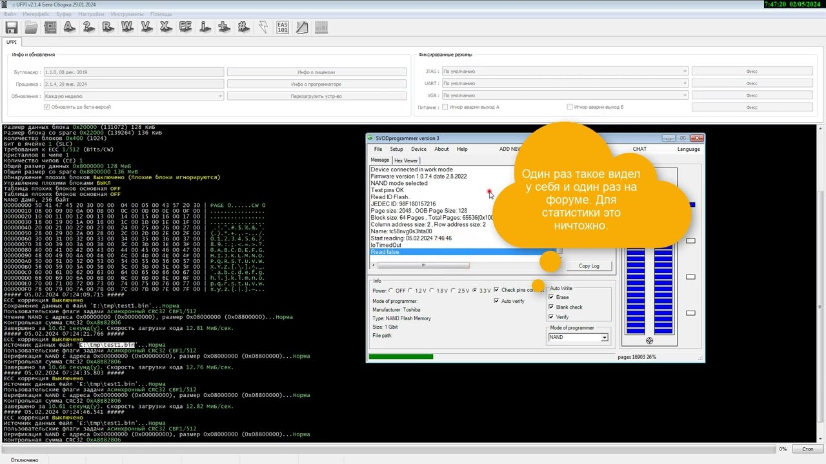The width and height of the screenshot is (826, 464).
Task: Expand the update frequency dropdown
Action: coord(134,96)
